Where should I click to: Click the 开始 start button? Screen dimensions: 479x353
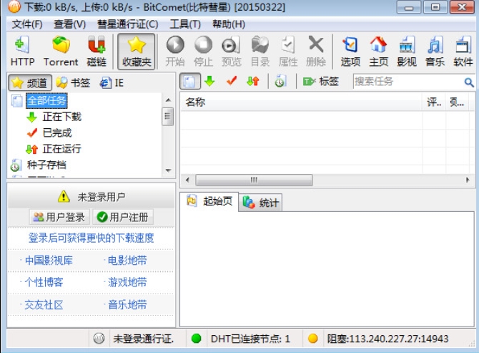click(175, 52)
